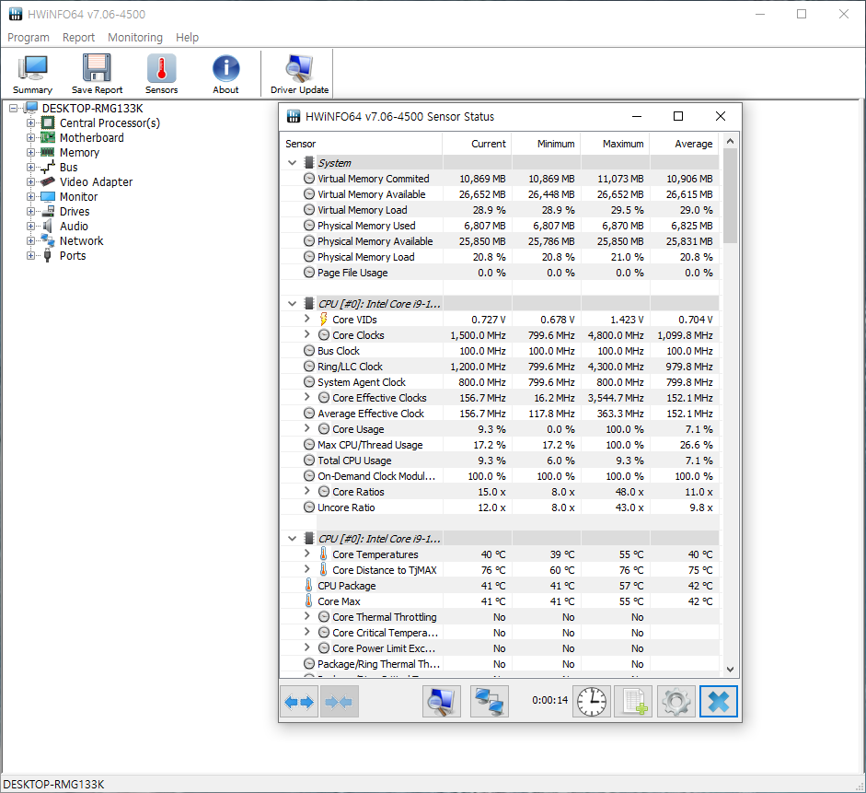Viewport: 866px width, 793px height.
Task: Click the Ports plug icon in tree
Action: coord(48,255)
